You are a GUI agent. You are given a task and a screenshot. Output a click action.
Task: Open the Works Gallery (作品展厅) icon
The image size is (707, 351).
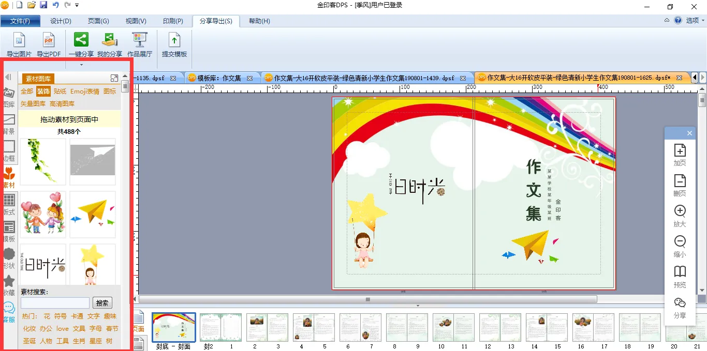(140, 40)
